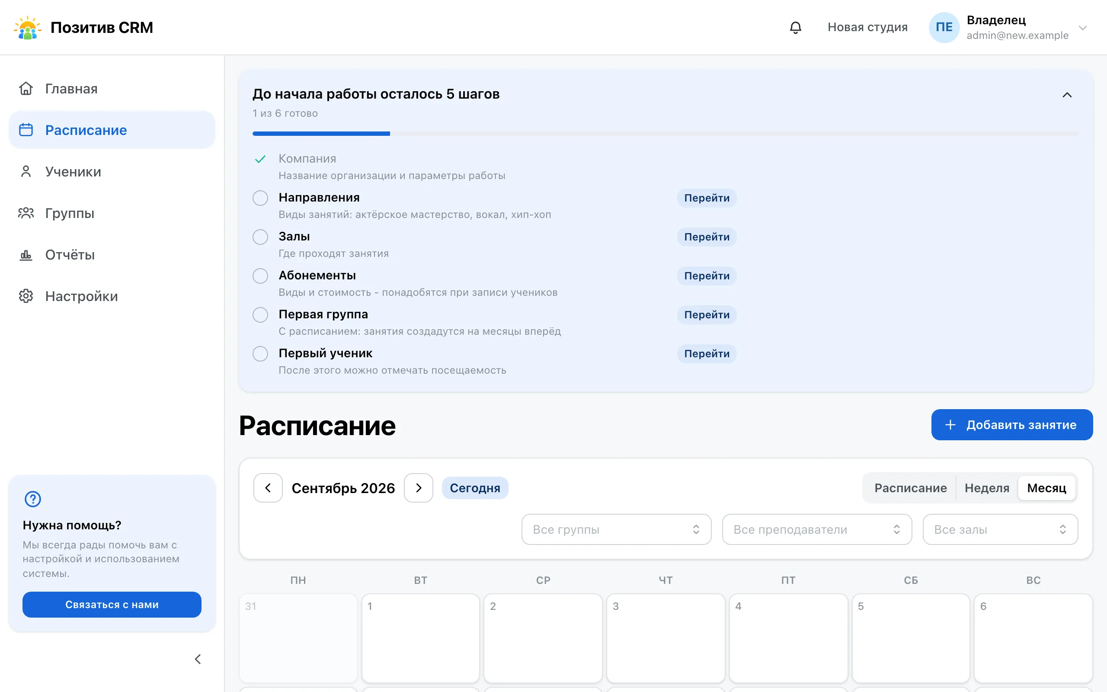Click the question mark help icon
Screen dimensions: 1107x692
point(33,499)
